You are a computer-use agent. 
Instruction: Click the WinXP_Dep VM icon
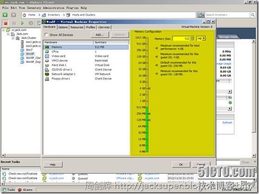(22, 62)
